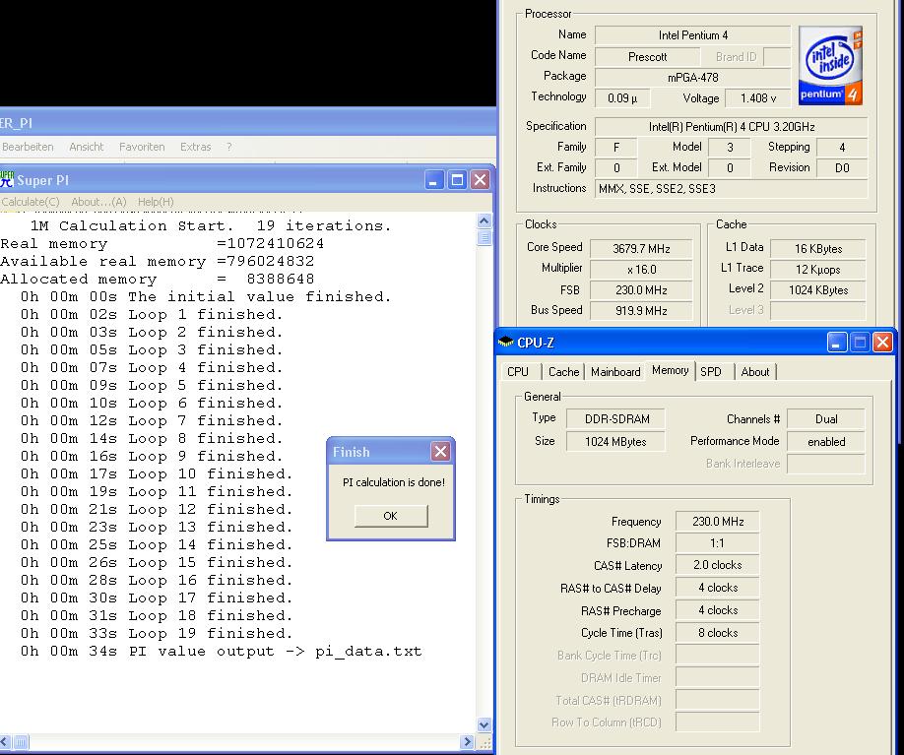The width and height of the screenshot is (904, 755).
Task: Switch to the Cache tab in CPU-Z
Action: pos(563,372)
